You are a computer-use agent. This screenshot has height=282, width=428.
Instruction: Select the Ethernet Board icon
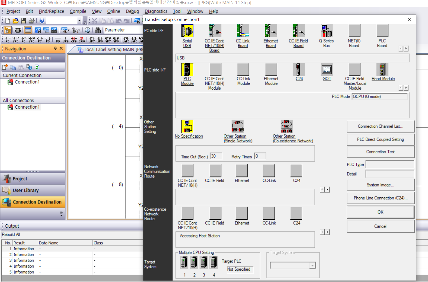pyautogui.click(x=271, y=31)
